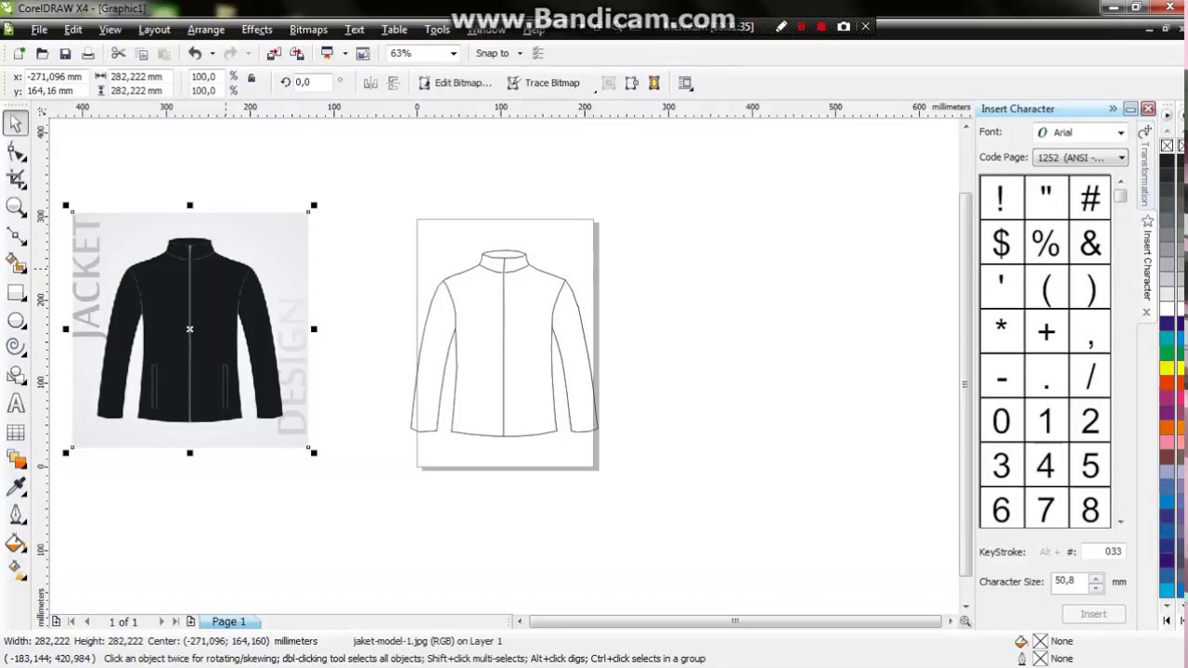
Task: Click the Import icon
Action: tap(274, 54)
